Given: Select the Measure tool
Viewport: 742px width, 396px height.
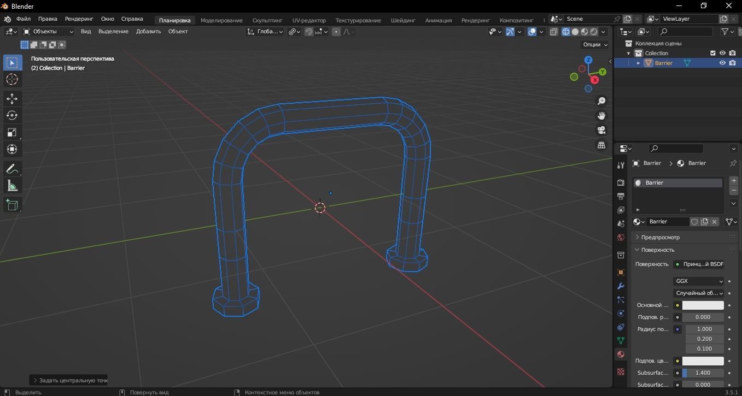Looking at the screenshot, I should pyautogui.click(x=12, y=186).
